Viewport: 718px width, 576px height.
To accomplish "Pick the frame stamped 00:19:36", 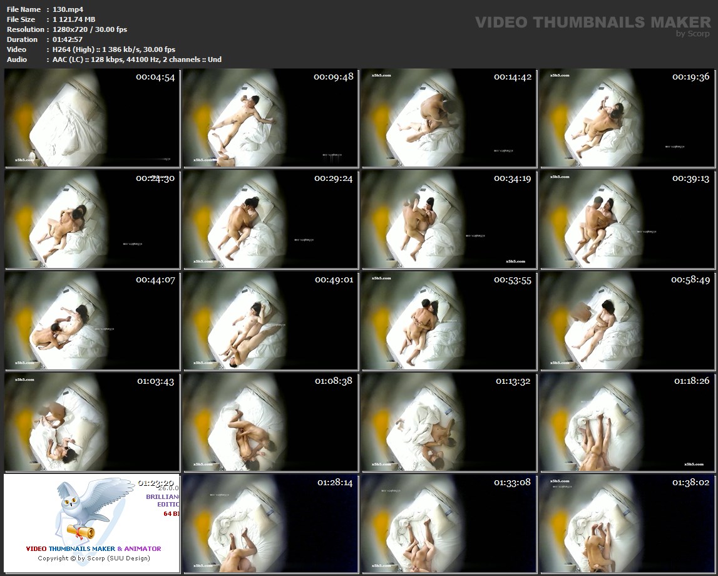I will [x=628, y=118].
